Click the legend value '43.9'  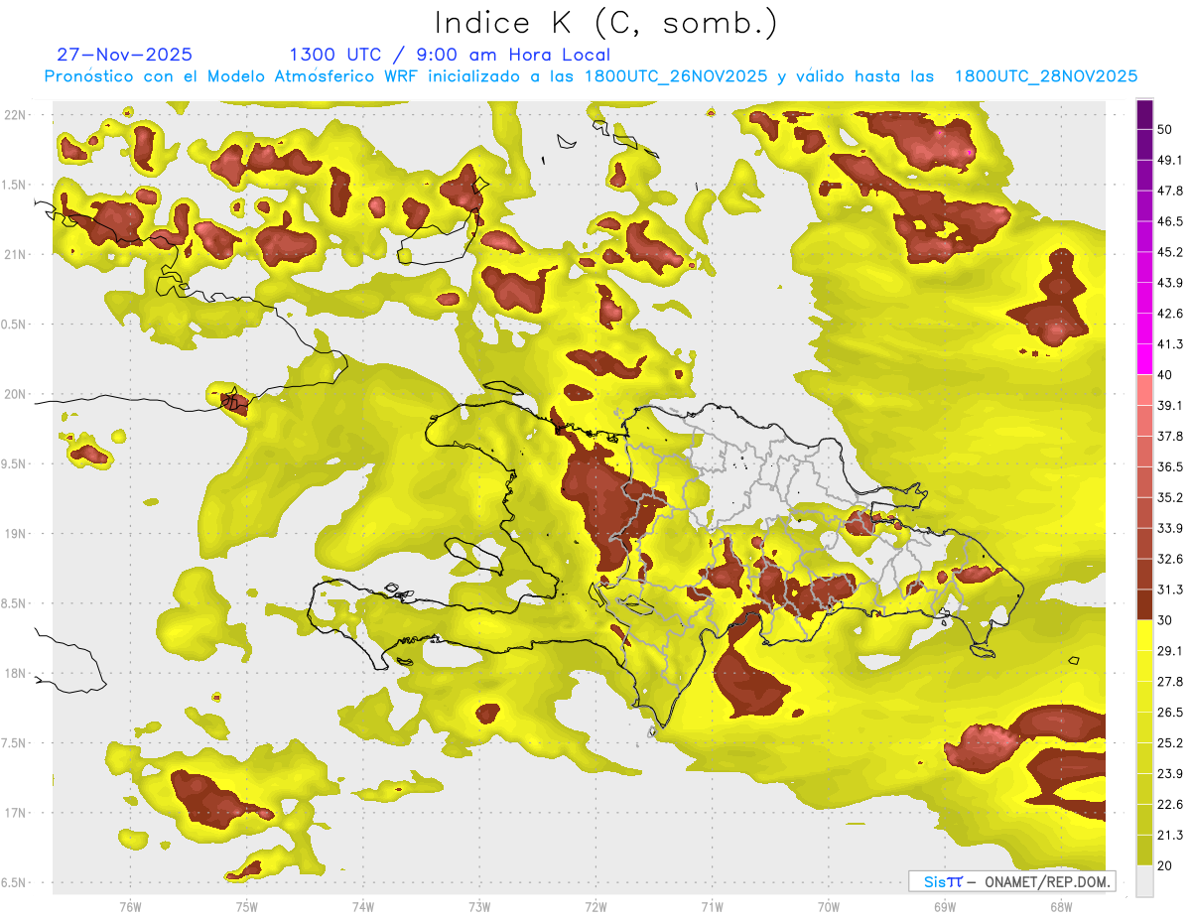[1169, 283]
